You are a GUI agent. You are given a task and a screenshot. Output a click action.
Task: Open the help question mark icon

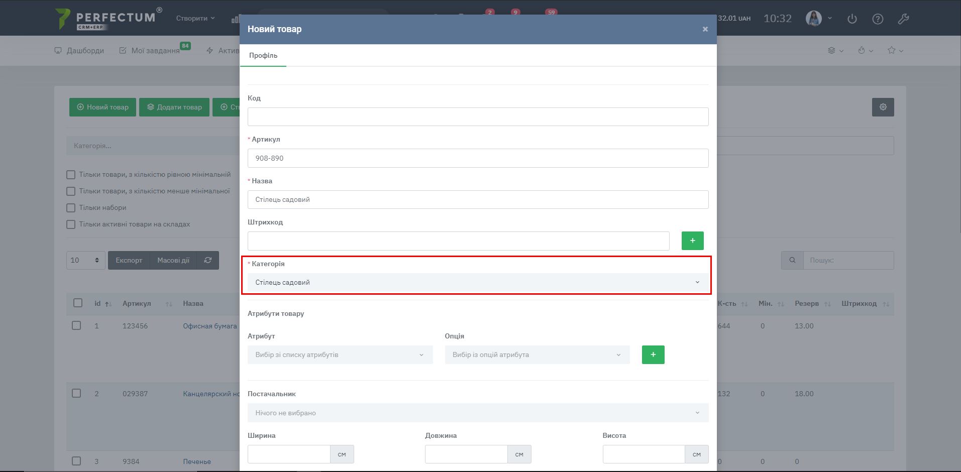(878, 19)
